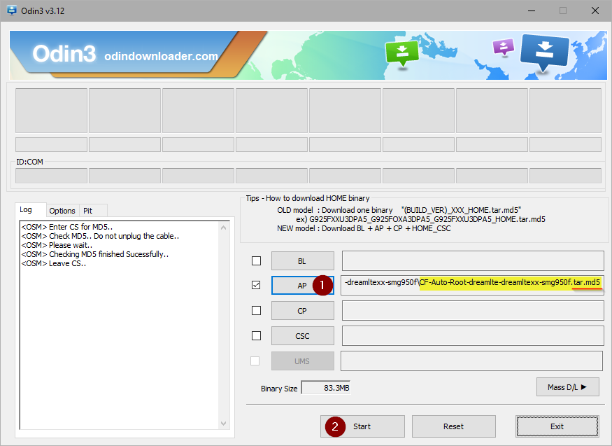Screen dimensions: 612x446
Task: Click the Binary Size label
Action: (x=279, y=389)
